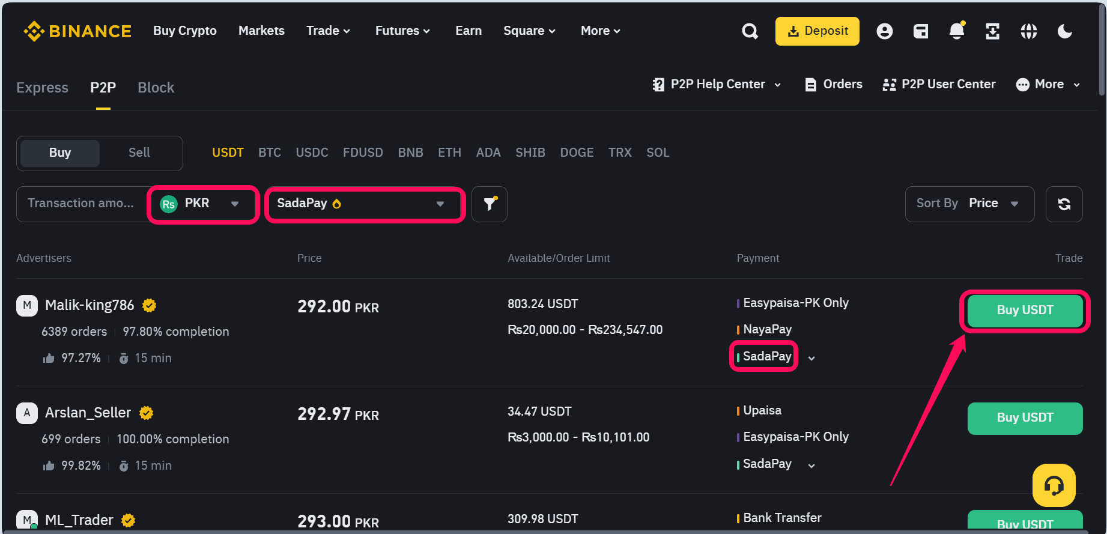This screenshot has height=534, width=1107.
Task: Click the Orders document icon
Action: (x=811, y=85)
